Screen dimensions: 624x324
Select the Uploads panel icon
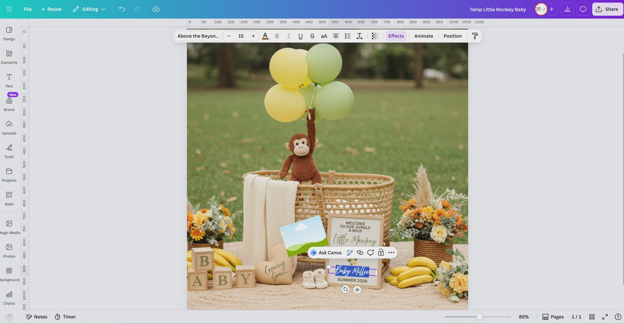(x=9, y=127)
